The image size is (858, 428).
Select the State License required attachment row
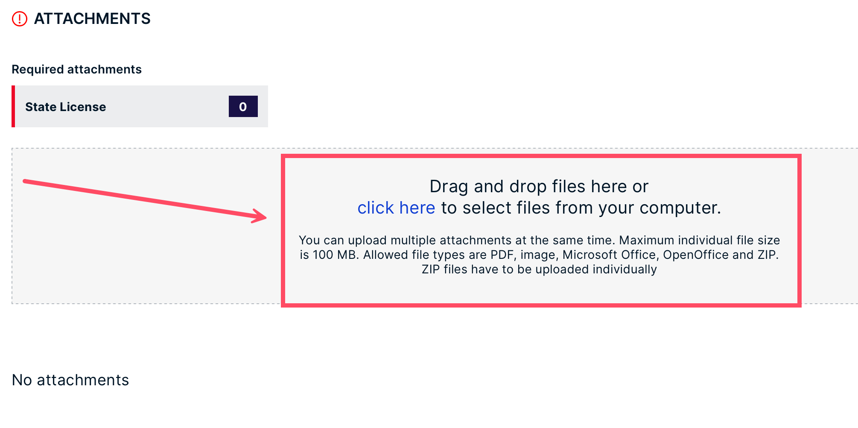[140, 106]
